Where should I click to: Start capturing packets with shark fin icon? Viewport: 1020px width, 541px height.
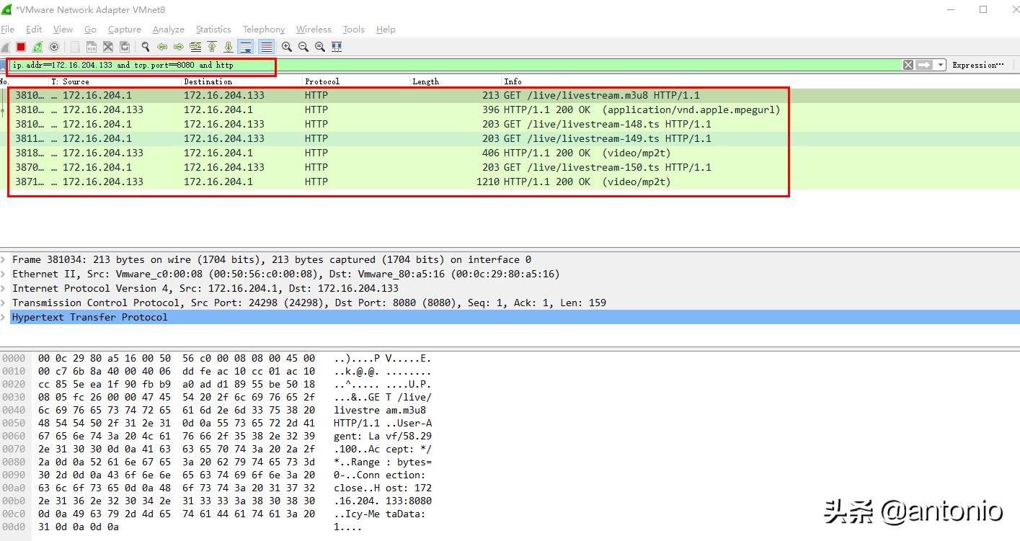coord(6,47)
